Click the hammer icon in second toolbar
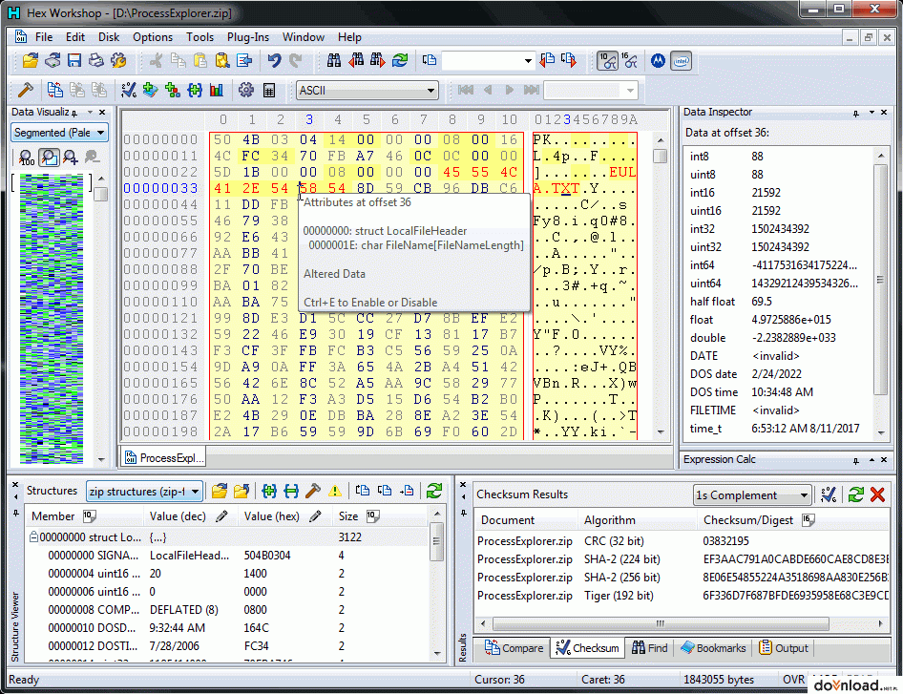Image resolution: width=903 pixels, height=694 pixels. 26,90
